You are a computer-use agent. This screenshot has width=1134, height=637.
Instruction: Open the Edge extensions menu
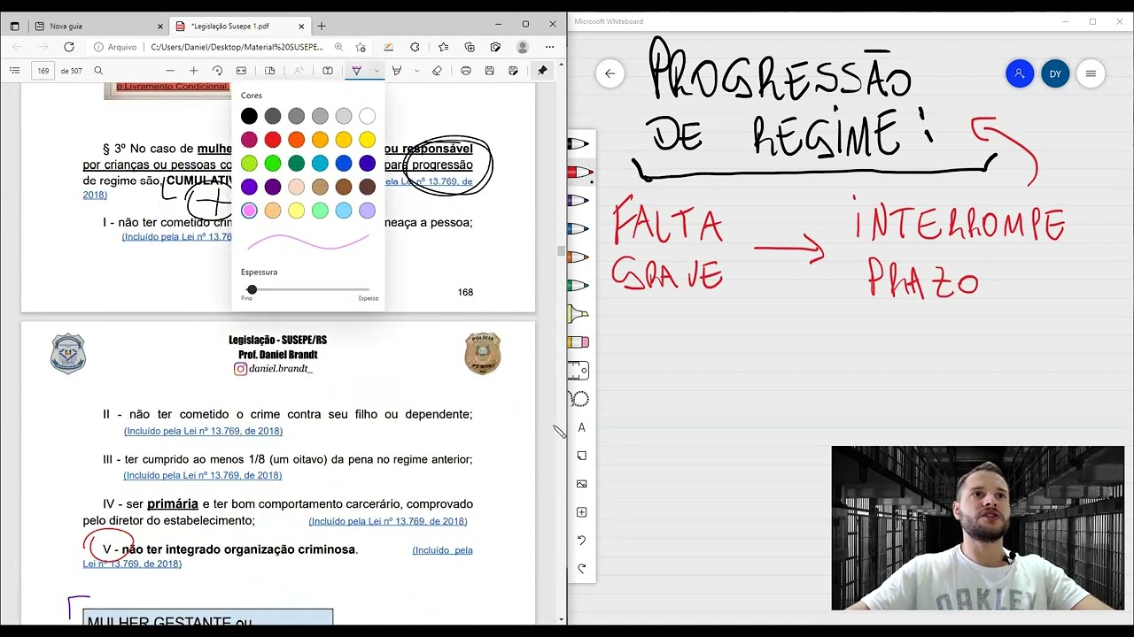[x=415, y=47]
